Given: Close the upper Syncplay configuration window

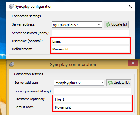Looking at the screenshot, I should pos(130,6).
